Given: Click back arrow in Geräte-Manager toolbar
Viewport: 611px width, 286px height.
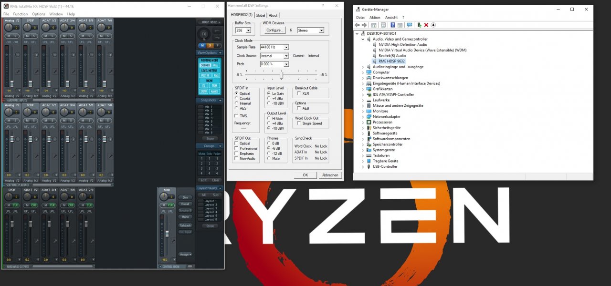Looking at the screenshot, I should click(x=357, y=25).
